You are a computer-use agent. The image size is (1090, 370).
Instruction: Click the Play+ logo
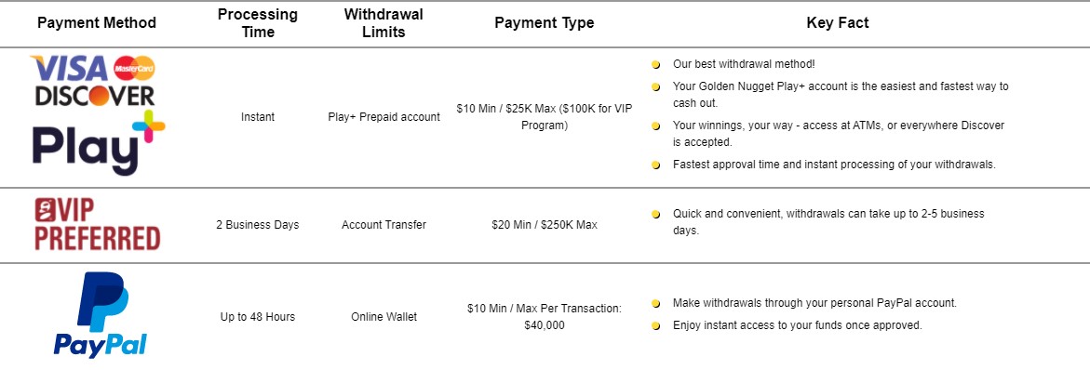click(99, 142)
